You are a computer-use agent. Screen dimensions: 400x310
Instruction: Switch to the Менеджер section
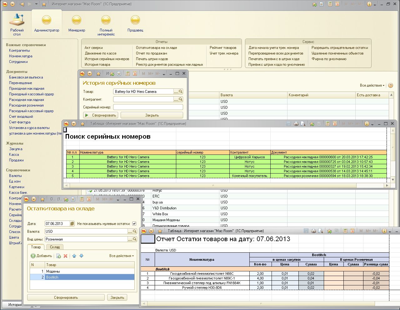coord(77,24)
